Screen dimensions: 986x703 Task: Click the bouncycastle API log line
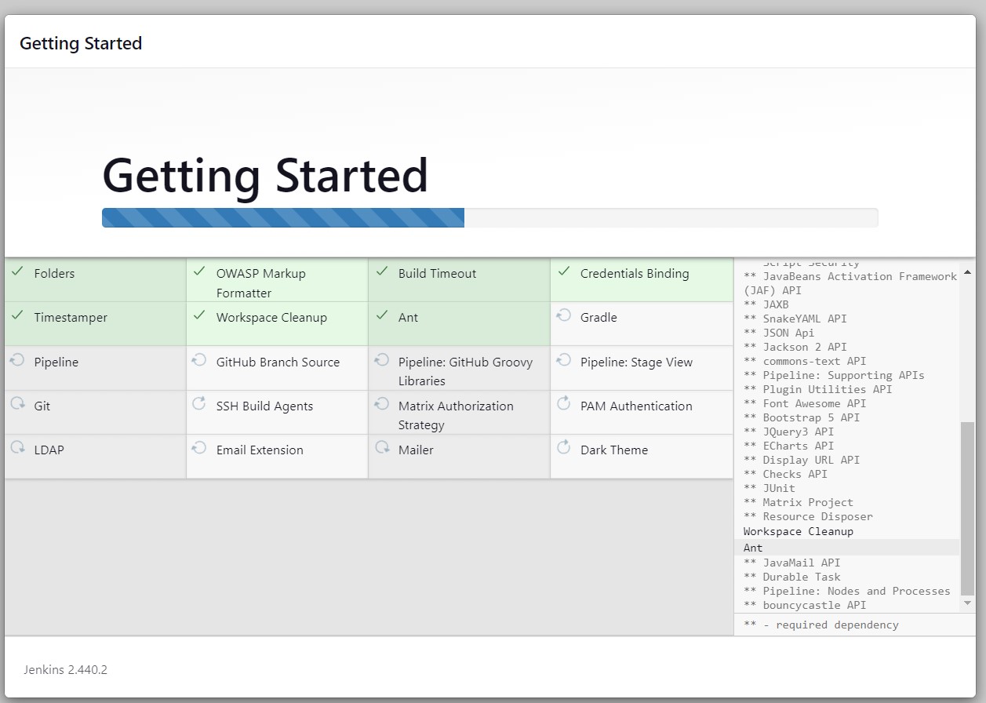click(805, 605)
